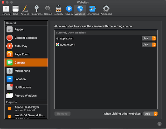Open Microphone website settings
The image size is (166, 129).
(22, 71)
